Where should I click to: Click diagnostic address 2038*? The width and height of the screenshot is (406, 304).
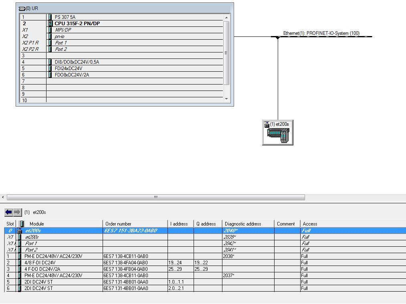coord(228,256)
